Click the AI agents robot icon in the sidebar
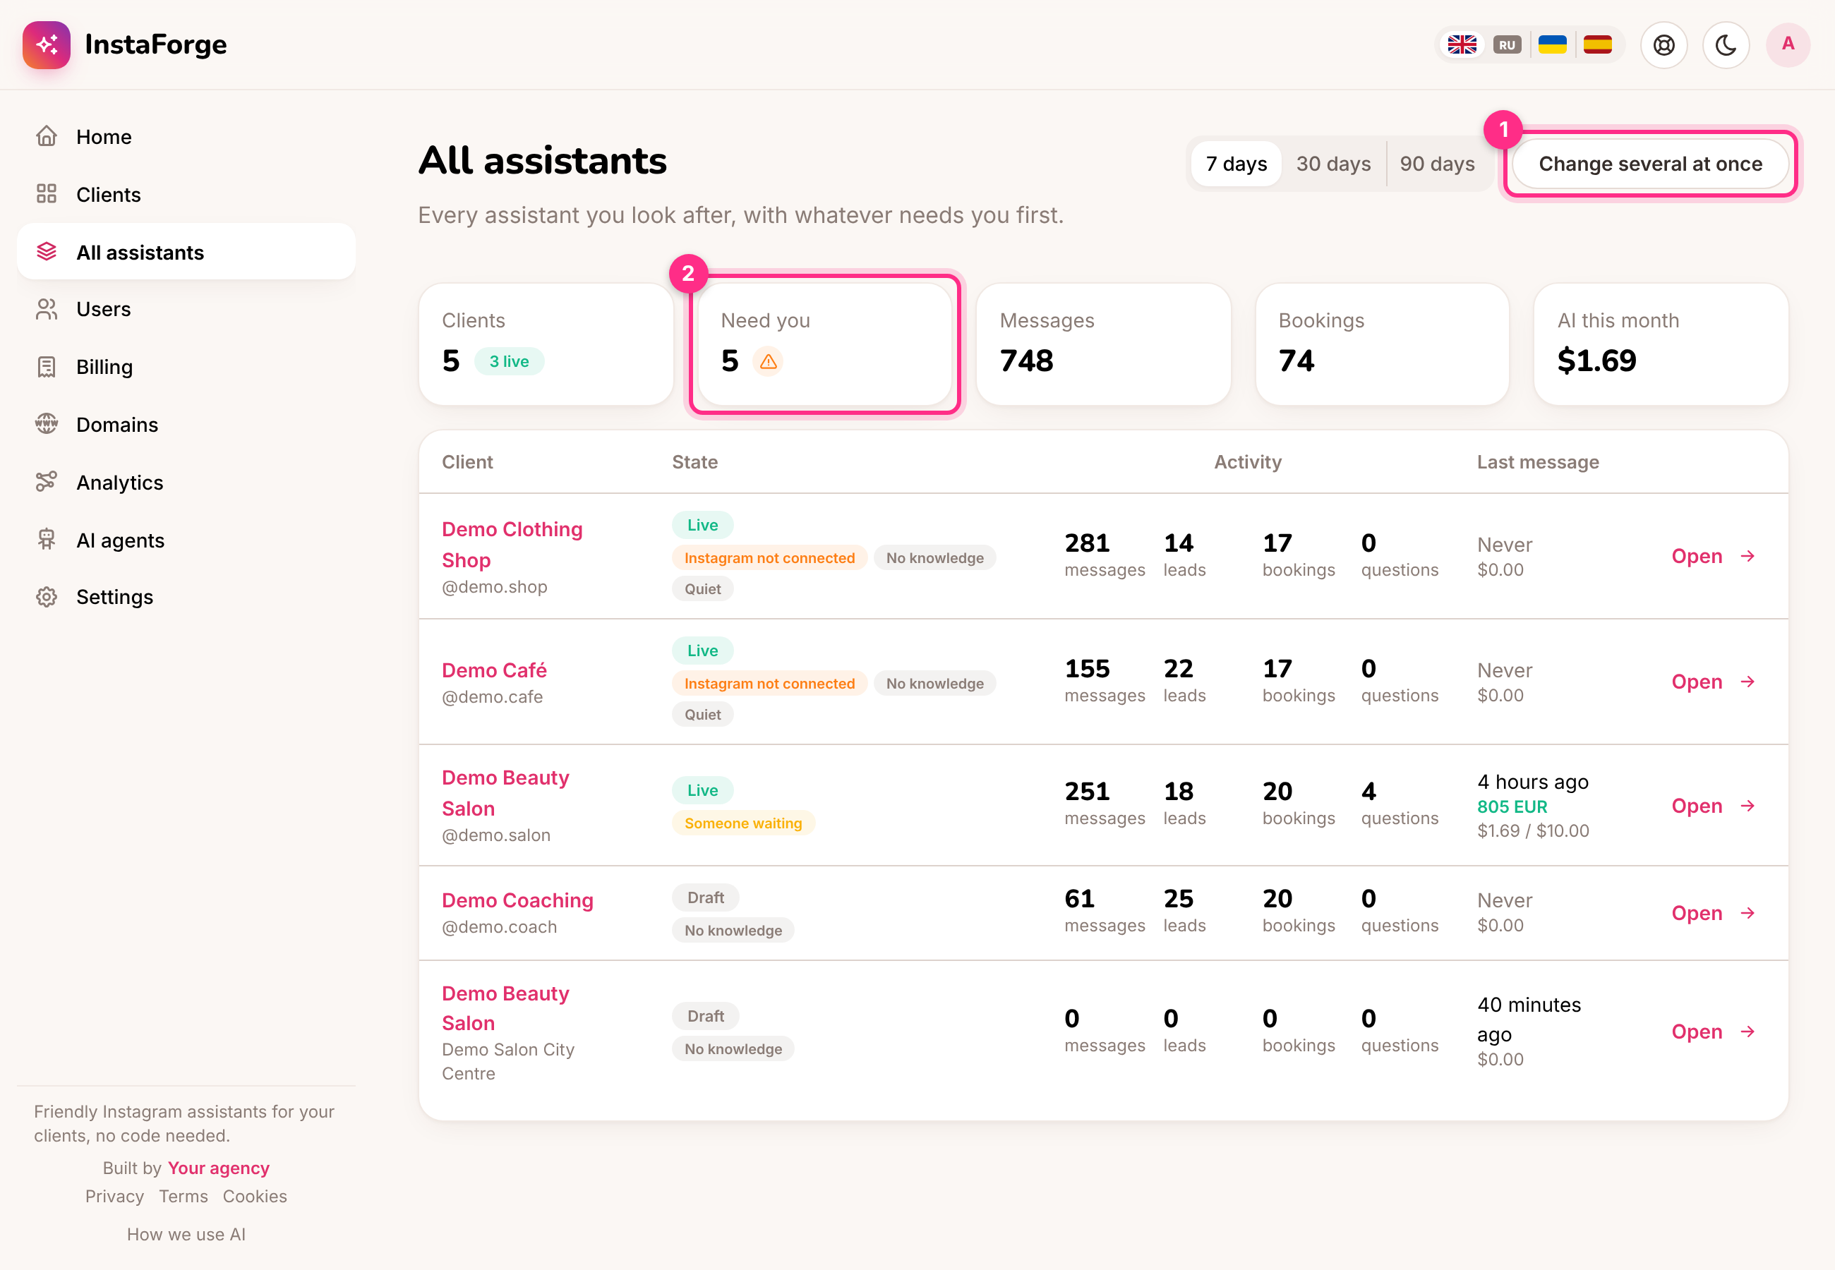The width and height of the screenshot is (1835, 1270). (46, 540)
